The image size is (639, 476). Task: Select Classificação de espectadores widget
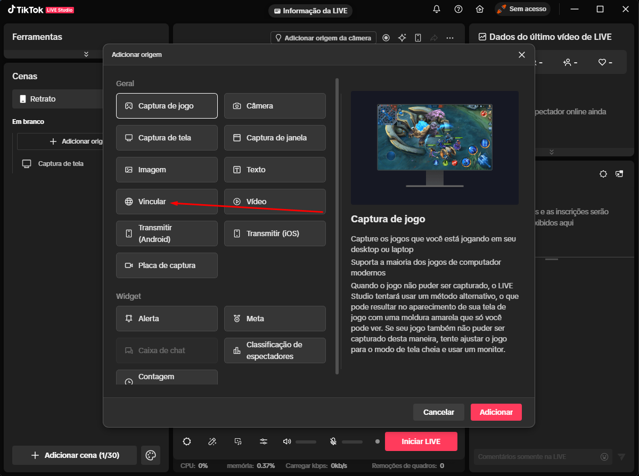click(x=275, y=350)
